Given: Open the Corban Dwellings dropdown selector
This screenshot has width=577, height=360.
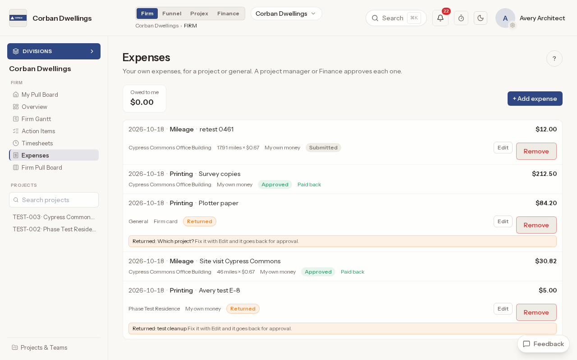Looking at the screenshot, I should (x=286, y=13).
